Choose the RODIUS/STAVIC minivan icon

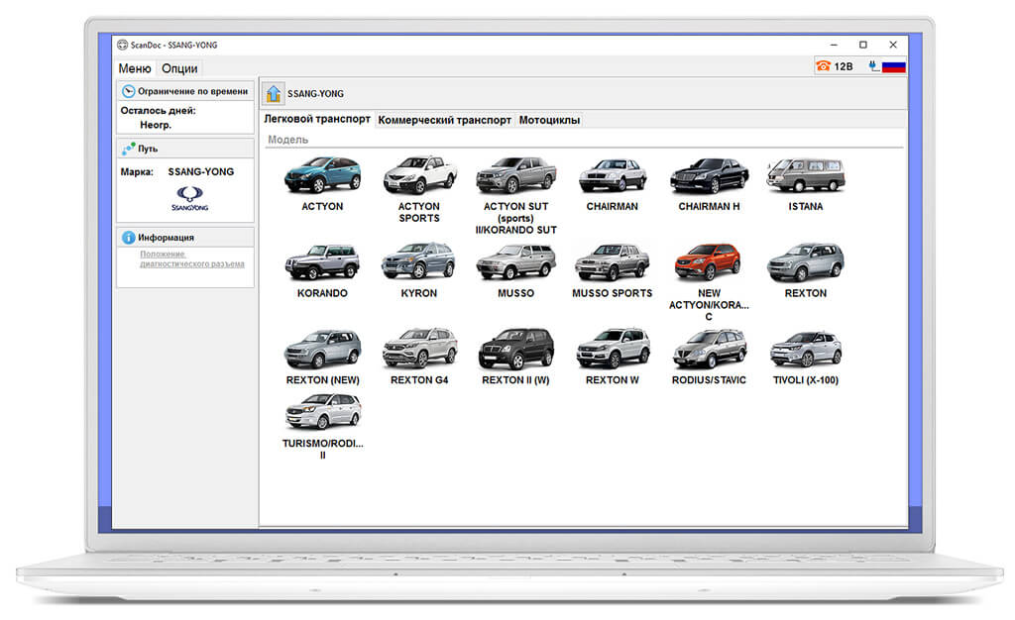click(709, 349)
